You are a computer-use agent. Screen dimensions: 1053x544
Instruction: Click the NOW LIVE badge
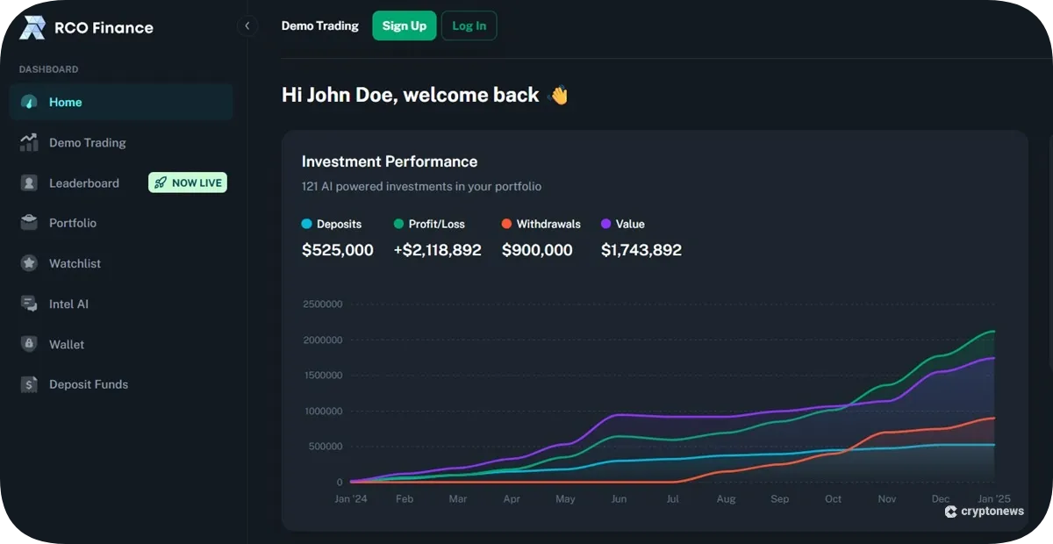[188, 183]
